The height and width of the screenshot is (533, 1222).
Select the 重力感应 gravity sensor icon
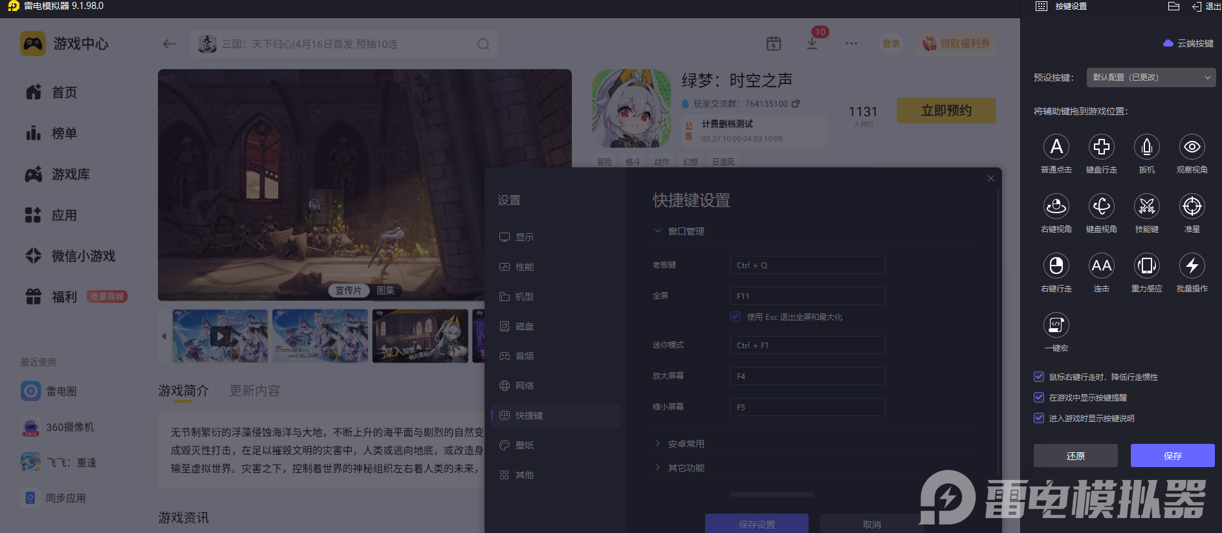tap(1147, 266)
